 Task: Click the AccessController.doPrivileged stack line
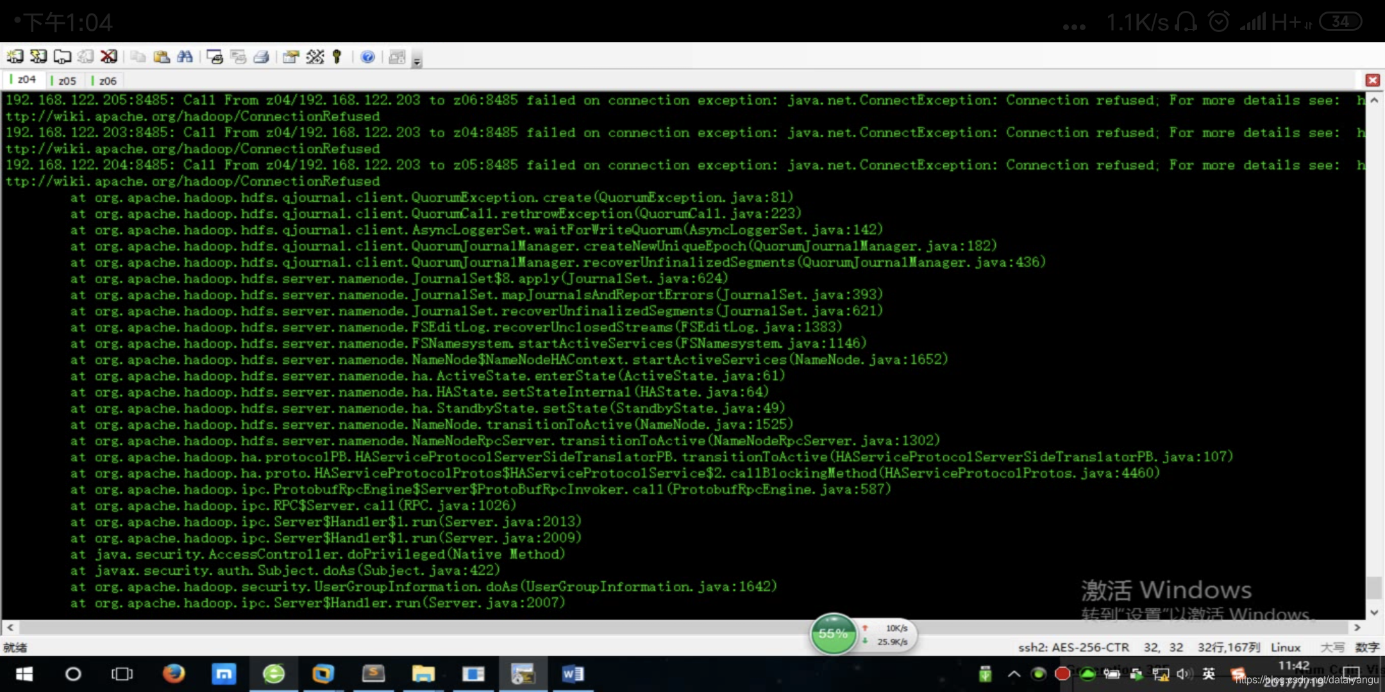[318, 554]
